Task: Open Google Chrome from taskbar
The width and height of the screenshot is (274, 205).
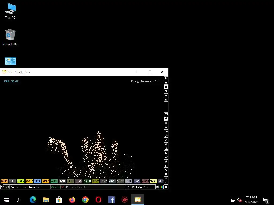Action: pyautogui.click(x=85, y=200)
